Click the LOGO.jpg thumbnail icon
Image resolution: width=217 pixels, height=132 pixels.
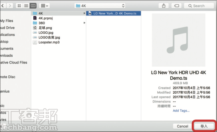point(35,32)
